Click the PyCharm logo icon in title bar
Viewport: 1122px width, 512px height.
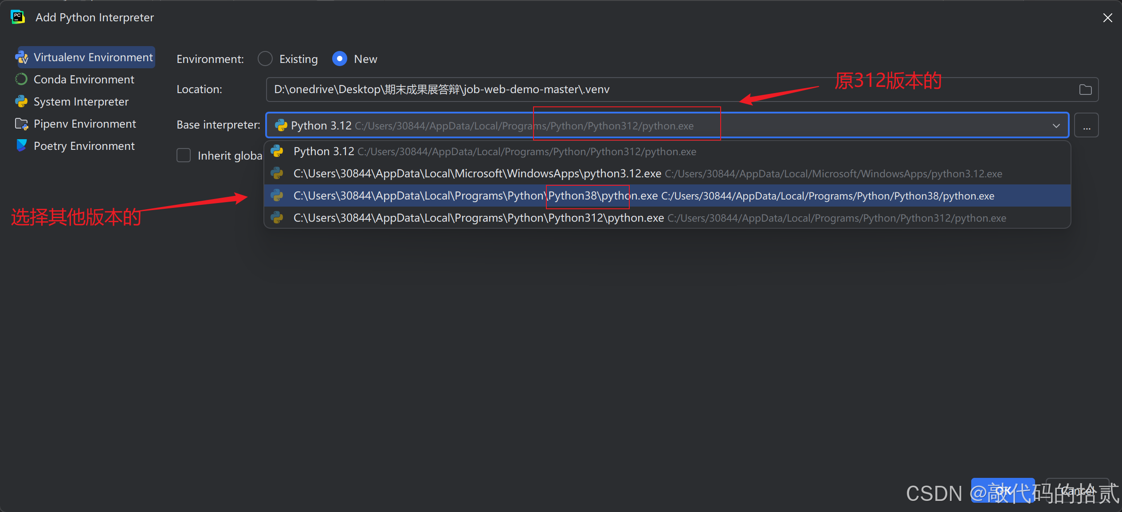point(18,17)
